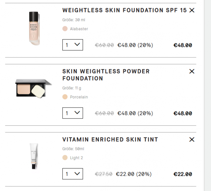Screen dimensions: 211x191
Task: Open quantity dropdown for Vitamin Enriched Skin Tint
Action: pos(73,174)
